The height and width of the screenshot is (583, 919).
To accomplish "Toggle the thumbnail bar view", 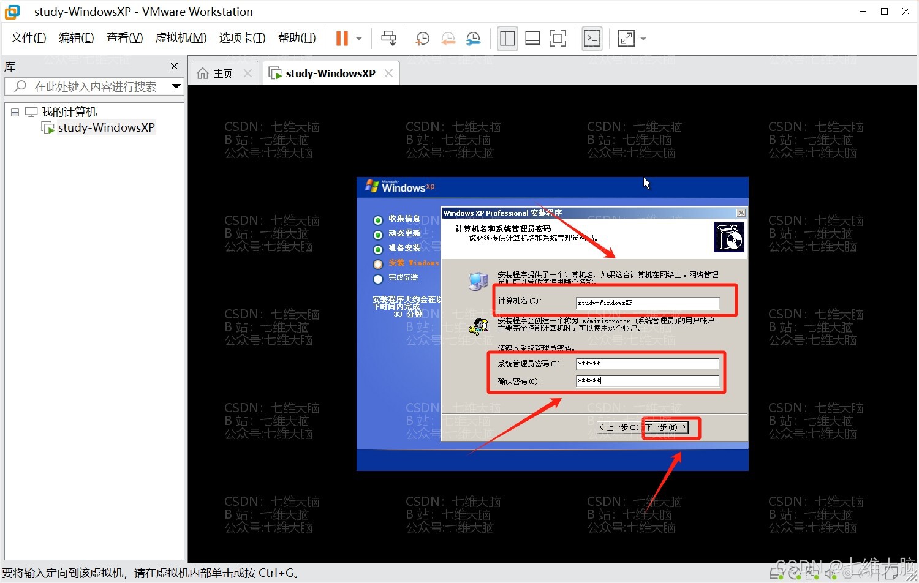I will tap(532, 39).
